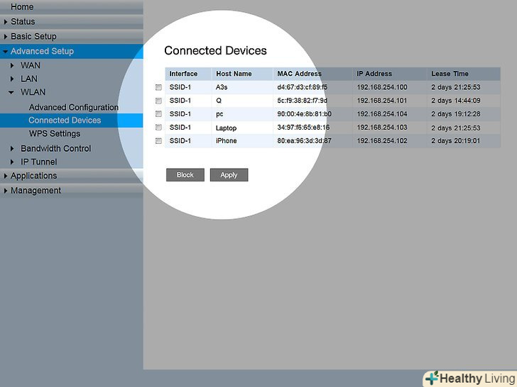Expand the IP Tunnel arrow

coord(12,162)
